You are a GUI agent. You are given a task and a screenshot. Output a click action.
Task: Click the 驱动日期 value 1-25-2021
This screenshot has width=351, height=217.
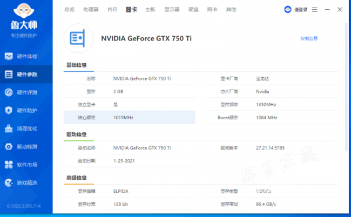(124, 161)
